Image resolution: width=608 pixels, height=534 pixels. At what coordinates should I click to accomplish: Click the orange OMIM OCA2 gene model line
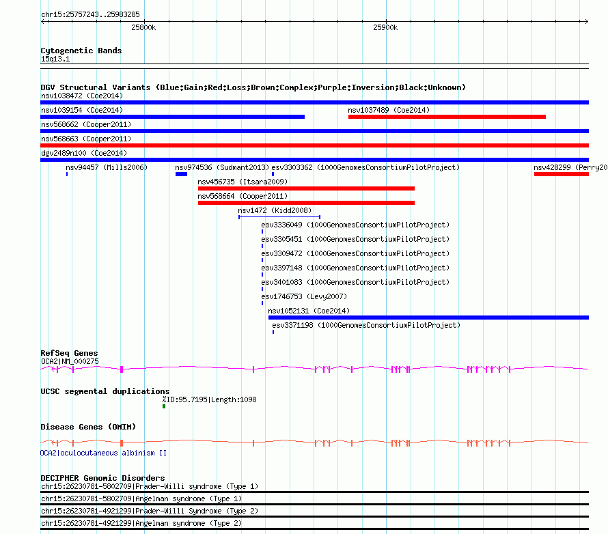pyautogui.click(x=314, y=442)
